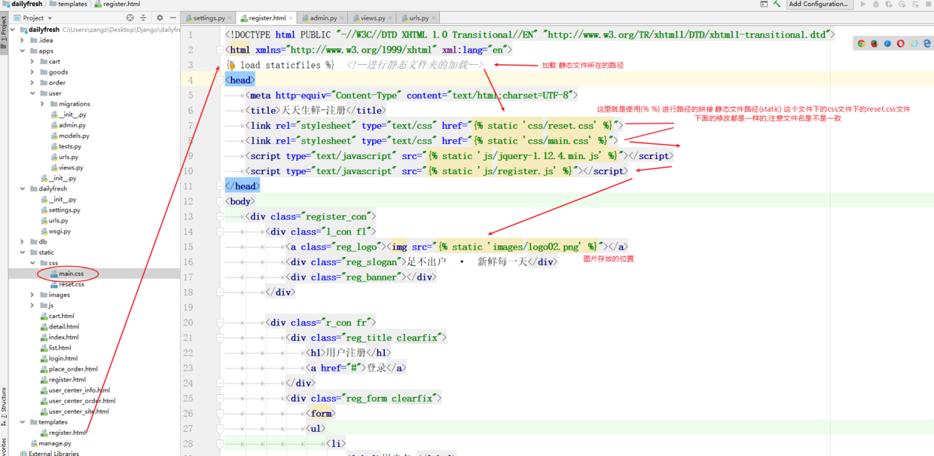
Task: Close the urls.py tab
Action: click(x=434, y=18)
